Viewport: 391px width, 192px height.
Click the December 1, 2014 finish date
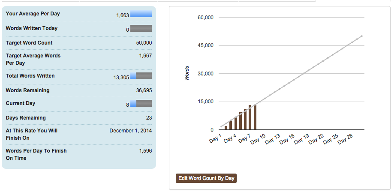tap(131, 131)
